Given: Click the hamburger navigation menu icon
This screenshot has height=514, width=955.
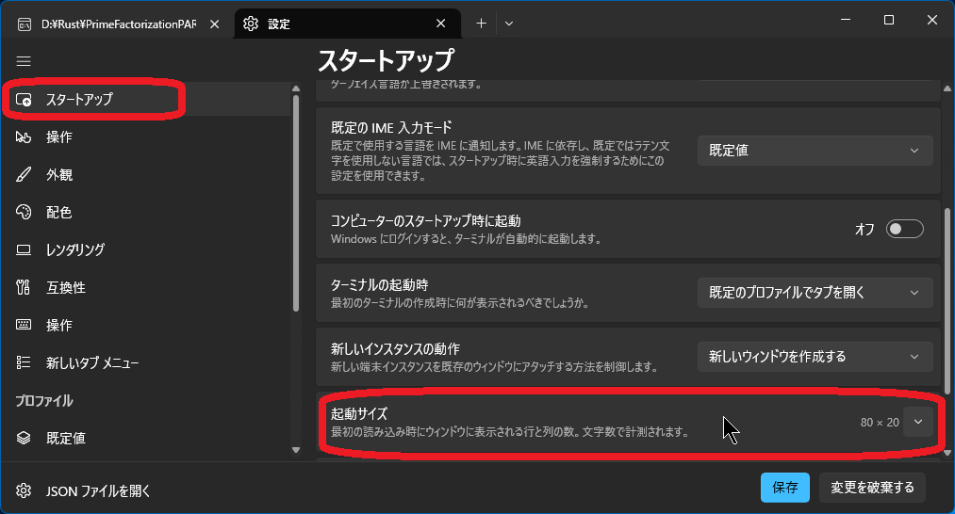Looking at the screenshot, I should tap(24, 61).
